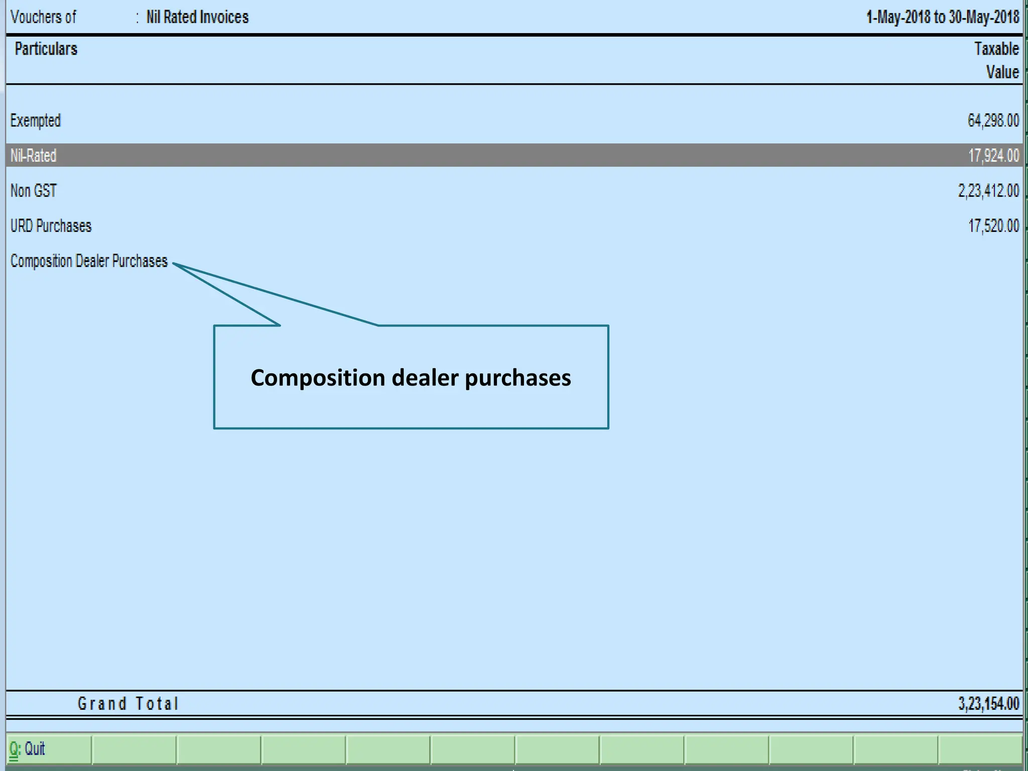The height and width of the screenshot is (771, 1028).
Task: Open the URD Purchases entry
Action: pos(51,226)
